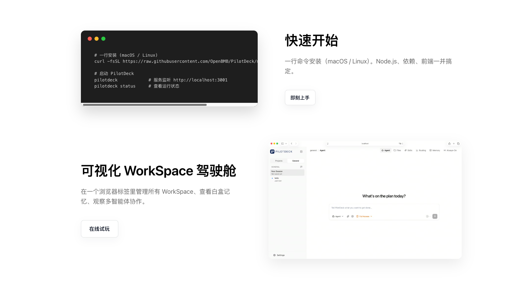Switch to the Always-On tab
Viewport: 530px width, 286px height.
[450, 150]
